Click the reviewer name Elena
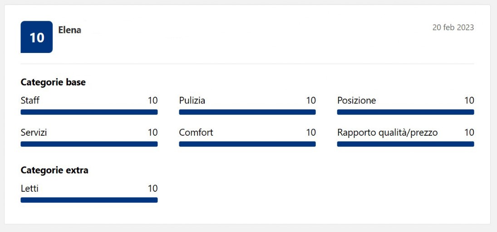This screenshot has height=232, width=497. pyautogui.click(x=70, y=30)
